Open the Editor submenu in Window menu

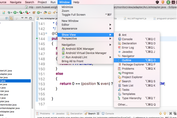pyautogui.click(x=86, y=25)
